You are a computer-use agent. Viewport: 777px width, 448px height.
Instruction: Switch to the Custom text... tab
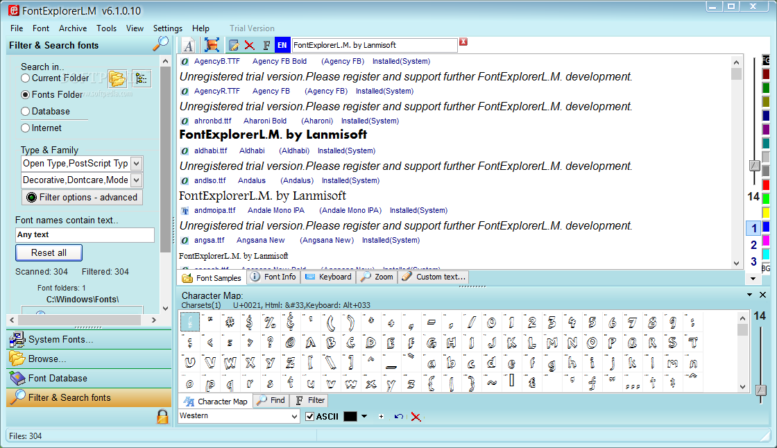click(x=434, y=277)
